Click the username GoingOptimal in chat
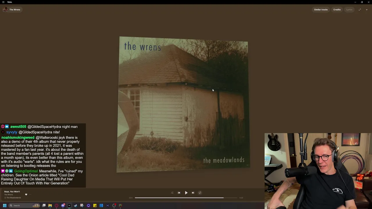372x209 pixels. (x=26, y=171)
